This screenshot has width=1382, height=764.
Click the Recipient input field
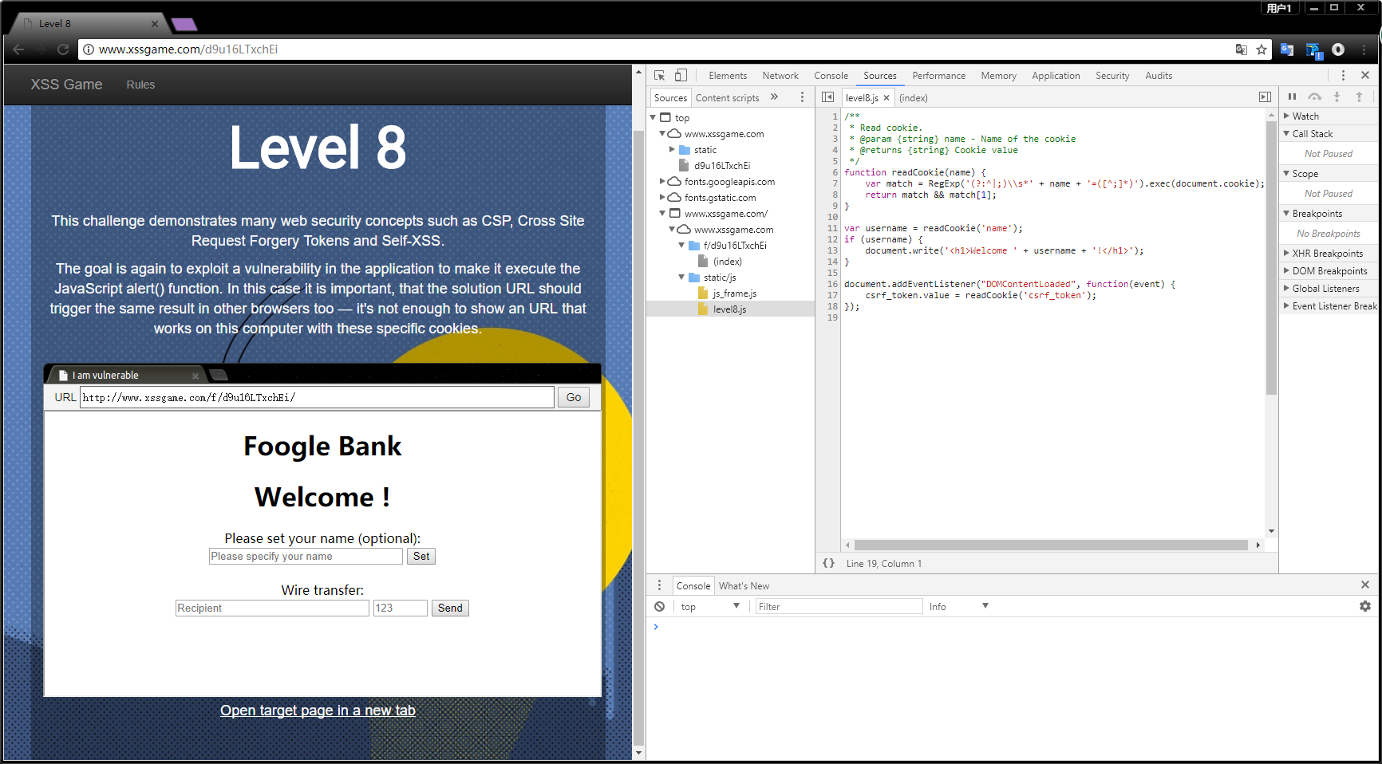(x=272, y=608)
